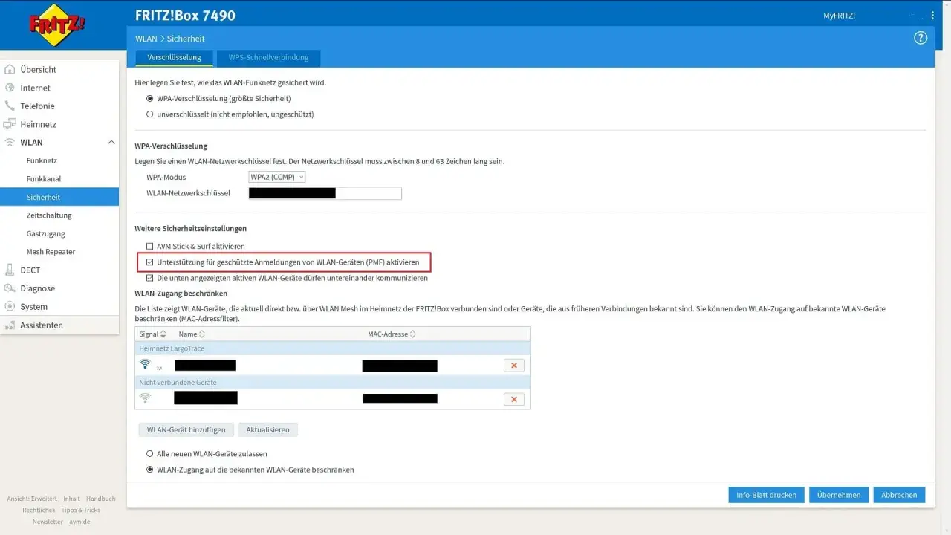The height and width of the screenshot is (535, 951).
Task: Open the MyFRITZ! link in header
Action: [839, 16]
